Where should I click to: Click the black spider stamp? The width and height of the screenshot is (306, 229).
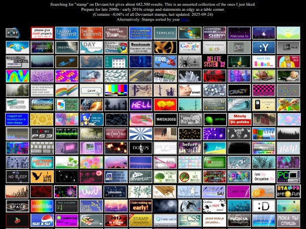tap(190, 62)
